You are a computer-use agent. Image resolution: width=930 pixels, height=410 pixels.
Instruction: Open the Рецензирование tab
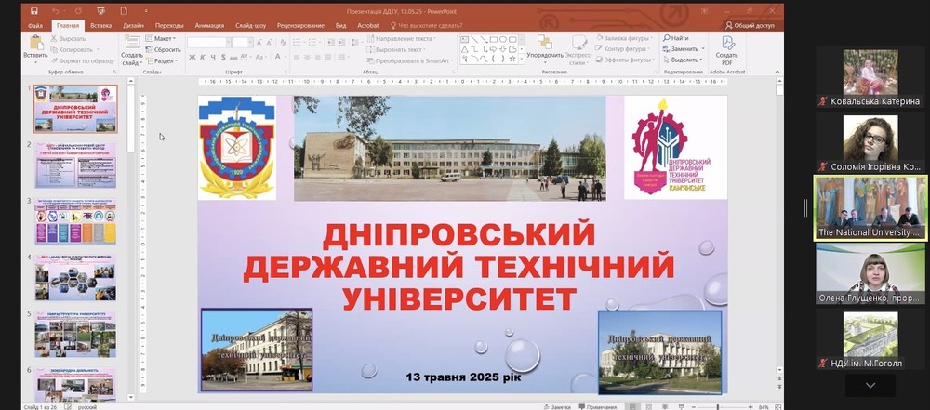click(300, 25)
